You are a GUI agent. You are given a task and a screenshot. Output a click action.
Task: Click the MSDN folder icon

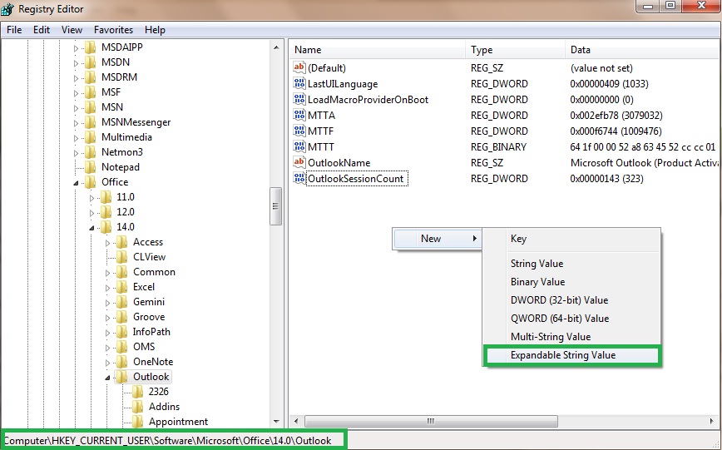tap(90, 62)
